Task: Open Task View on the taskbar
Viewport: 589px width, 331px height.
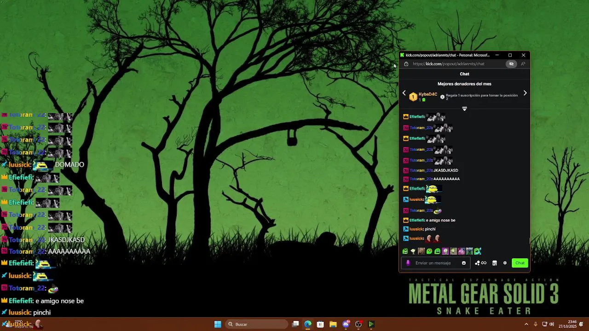Action: coord(295,324)
